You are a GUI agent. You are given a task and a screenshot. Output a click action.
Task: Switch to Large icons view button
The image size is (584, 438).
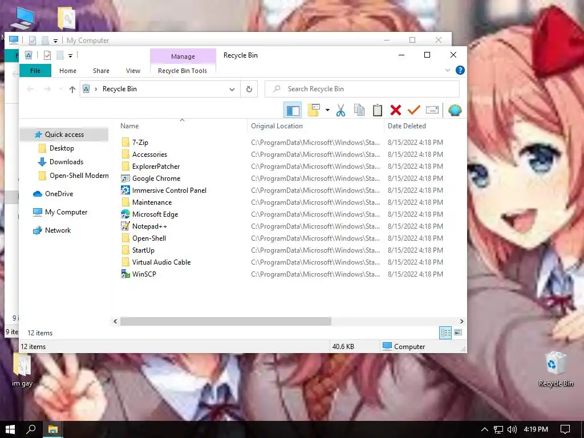coord(458,332)
